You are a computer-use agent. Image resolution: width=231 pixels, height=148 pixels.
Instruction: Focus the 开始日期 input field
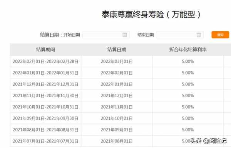[106, 35]
